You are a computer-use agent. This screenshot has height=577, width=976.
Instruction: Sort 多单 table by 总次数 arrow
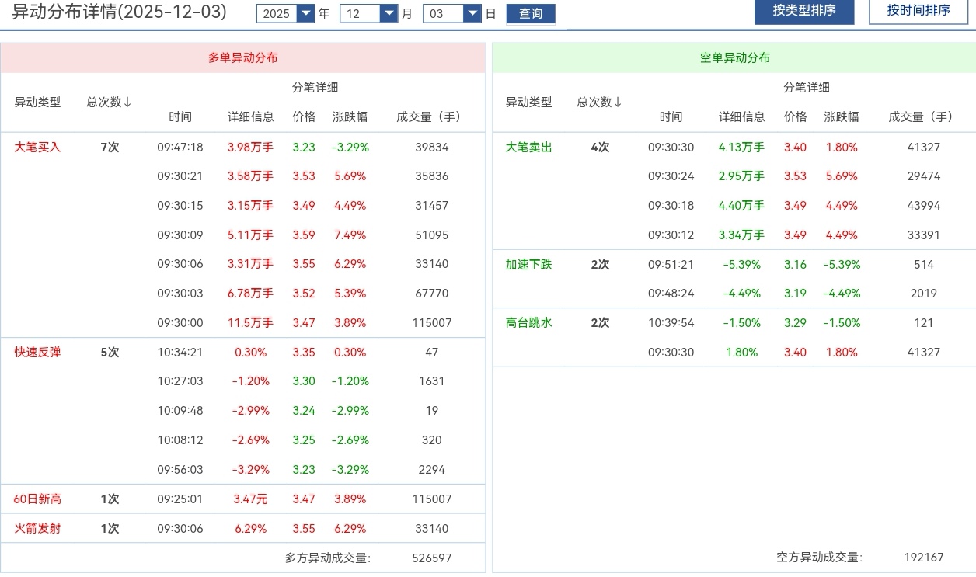pos(127,102)
